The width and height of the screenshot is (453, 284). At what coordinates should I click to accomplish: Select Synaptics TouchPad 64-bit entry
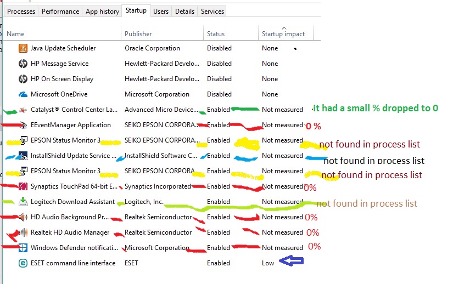point(74,186)
